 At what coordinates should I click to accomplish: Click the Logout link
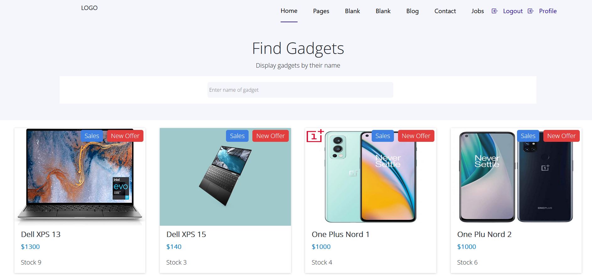(x=513, y=11)
